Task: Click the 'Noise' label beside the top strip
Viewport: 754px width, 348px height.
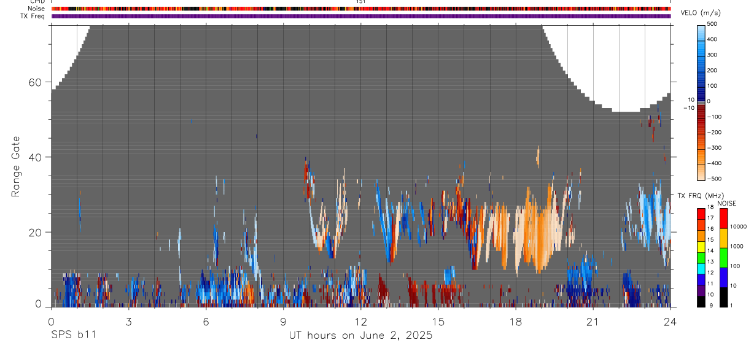Action: (x=37, y=9)
